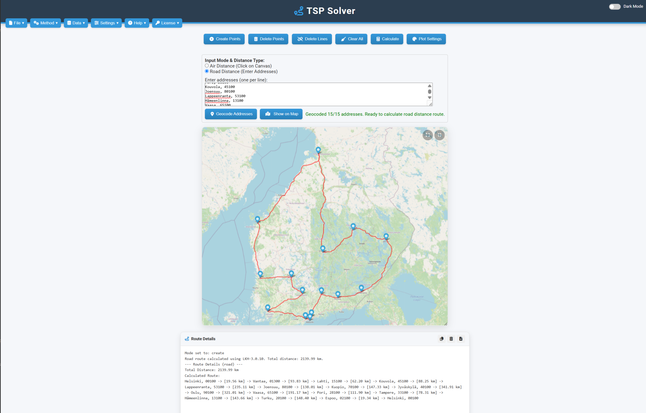Click the Oulu map pin at the top
The width and height of the screenshot is (646, 413).
318,150
